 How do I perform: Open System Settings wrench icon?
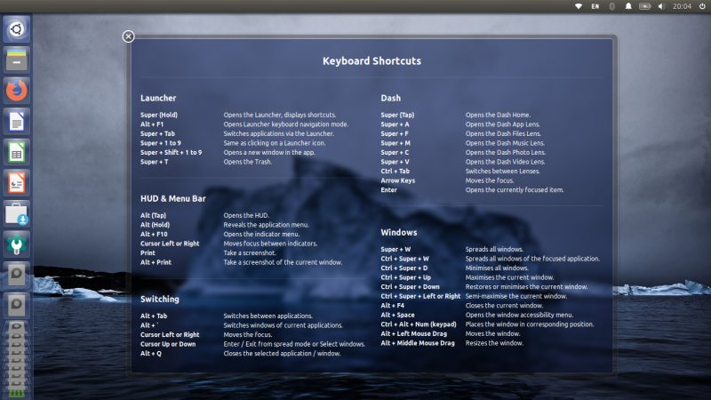pyautogui.click(x=17, y=244)
